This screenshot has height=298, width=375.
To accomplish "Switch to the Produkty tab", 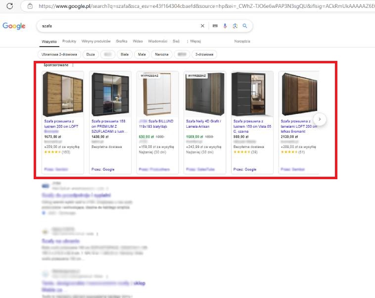I will pyautogui.click(x=69, y=41).
